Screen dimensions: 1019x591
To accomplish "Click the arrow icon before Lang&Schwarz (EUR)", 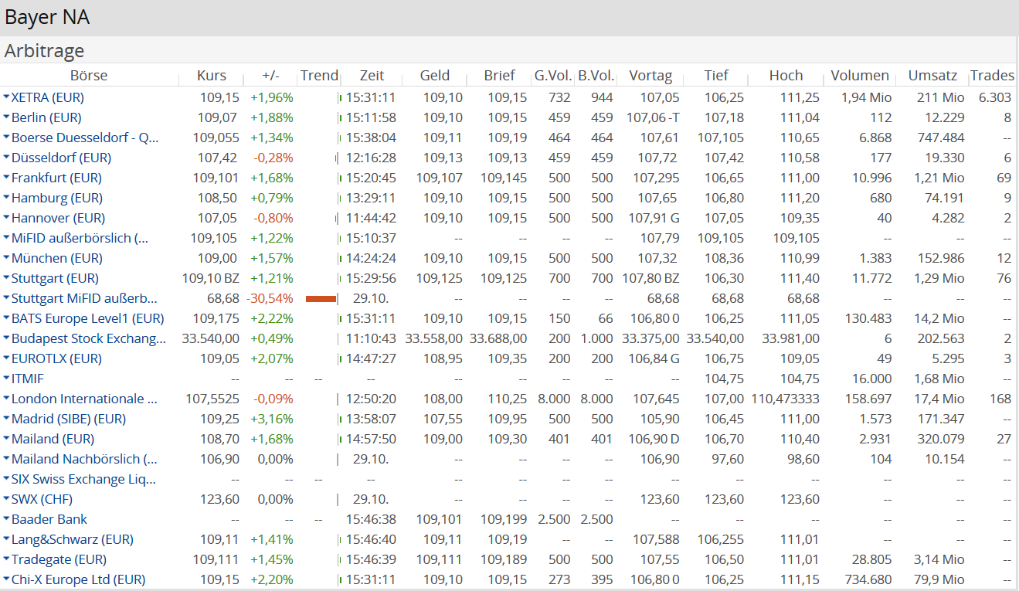I will pos(6,539).
